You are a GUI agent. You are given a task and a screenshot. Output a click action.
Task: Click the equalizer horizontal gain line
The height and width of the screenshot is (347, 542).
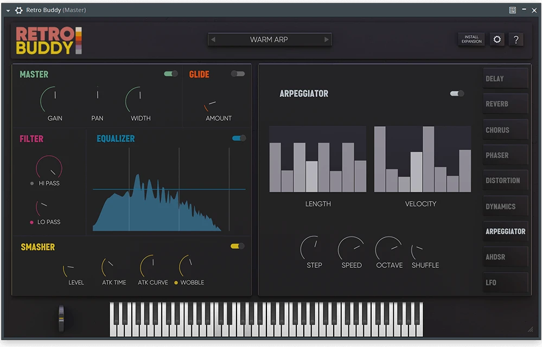169,189
